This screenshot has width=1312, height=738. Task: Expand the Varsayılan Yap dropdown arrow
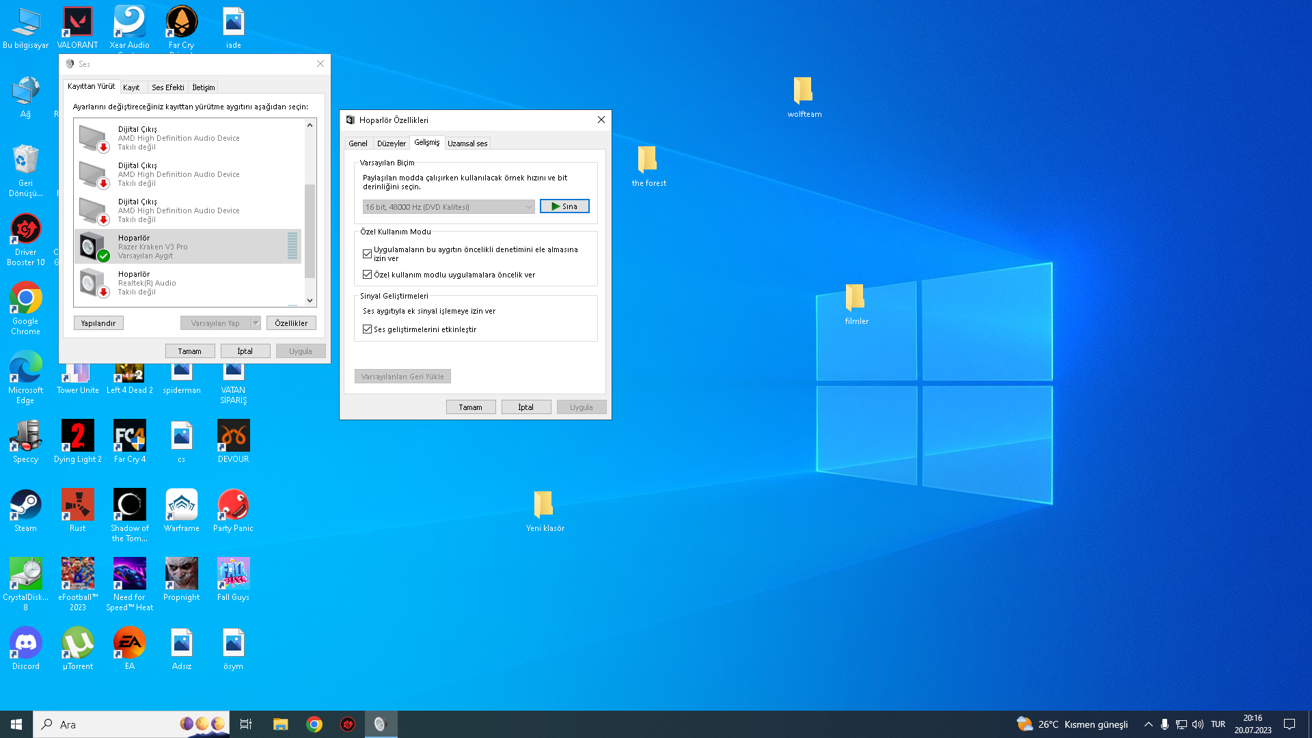[x=256, y=323]
